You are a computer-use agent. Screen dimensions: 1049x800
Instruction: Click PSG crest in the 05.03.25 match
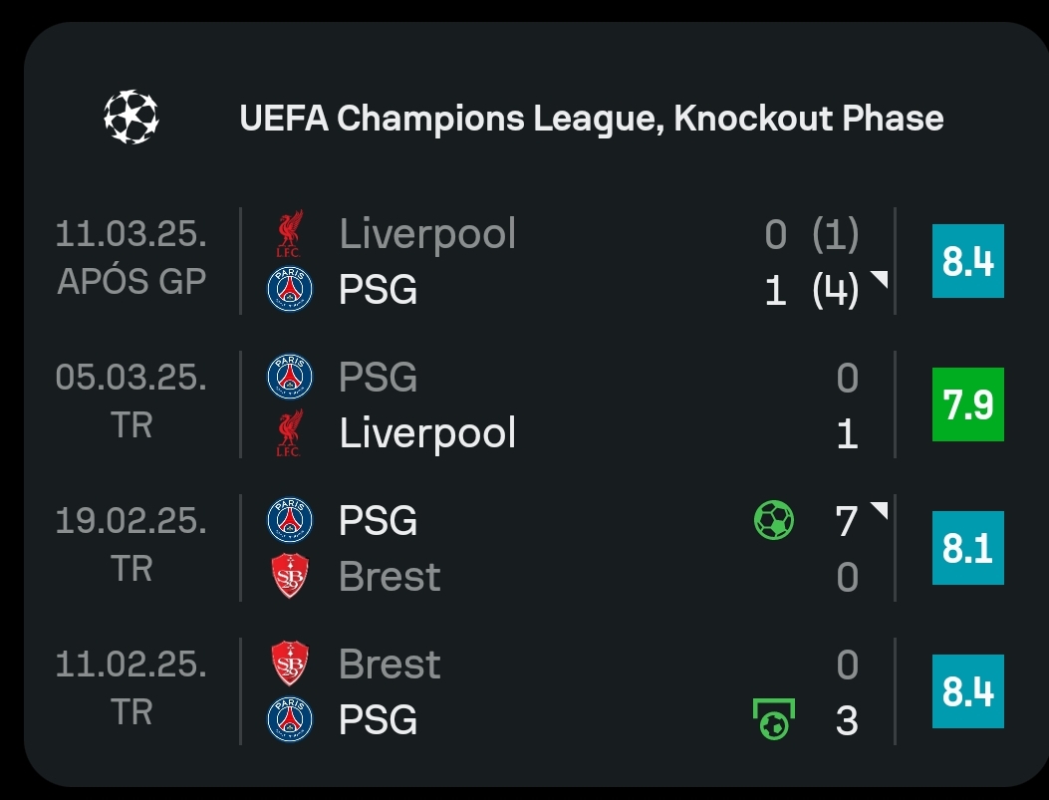pyautogui.click(x=290, y=377)
